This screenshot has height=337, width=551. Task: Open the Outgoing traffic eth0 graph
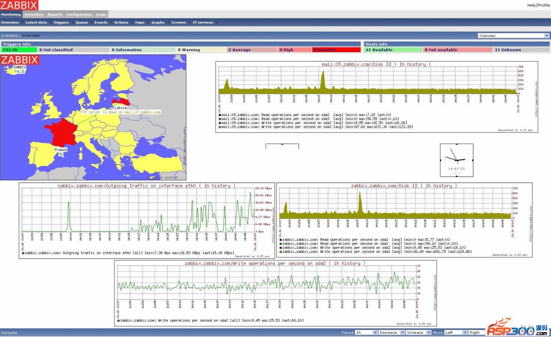pyautogui.click(x=147, y=220)
